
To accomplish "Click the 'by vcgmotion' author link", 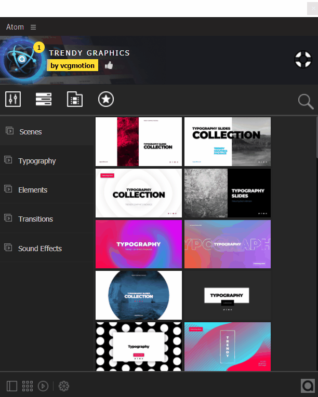I will [73, 65].
